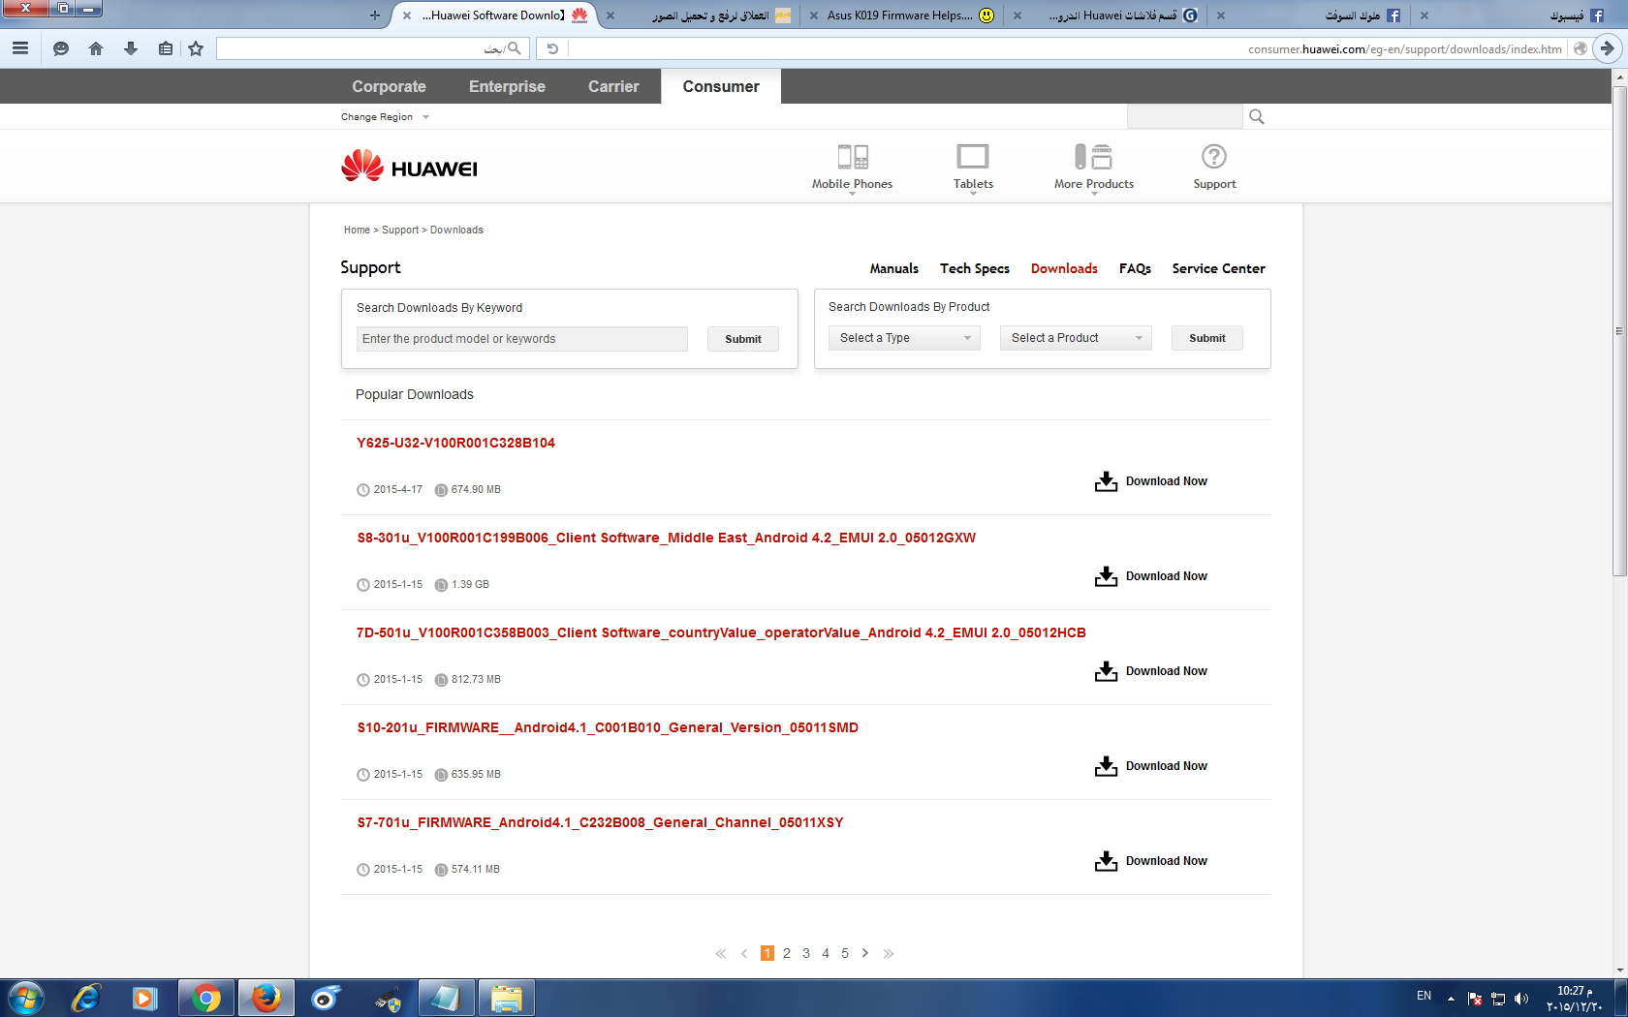Go to the next results page arrow
The image size is (1628, 1017).
tap(865, 953)
